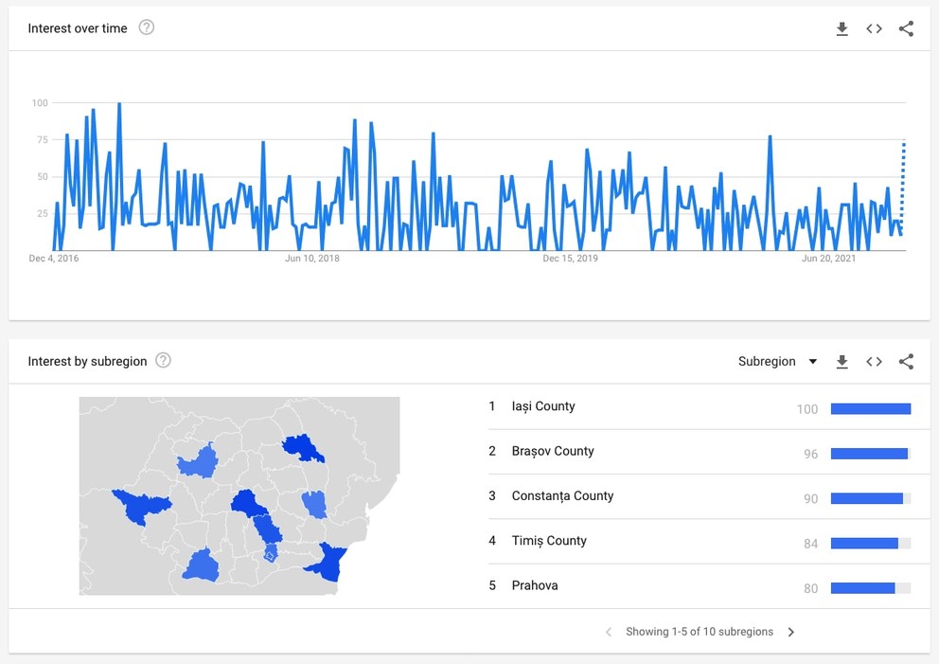Click the Jun 10, 2018 axis label
939x664 pixels.
pyautogui.click(x=312, y=259)
